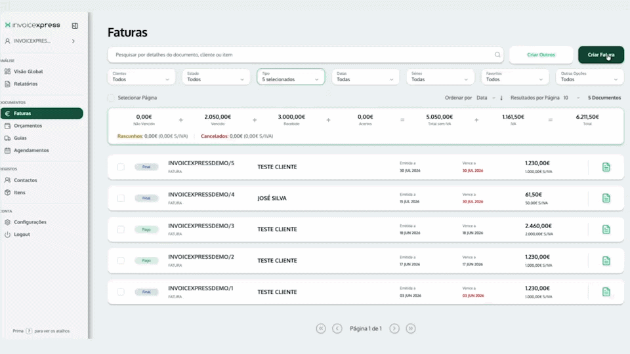Go to the first page arrow

point(321,328)
